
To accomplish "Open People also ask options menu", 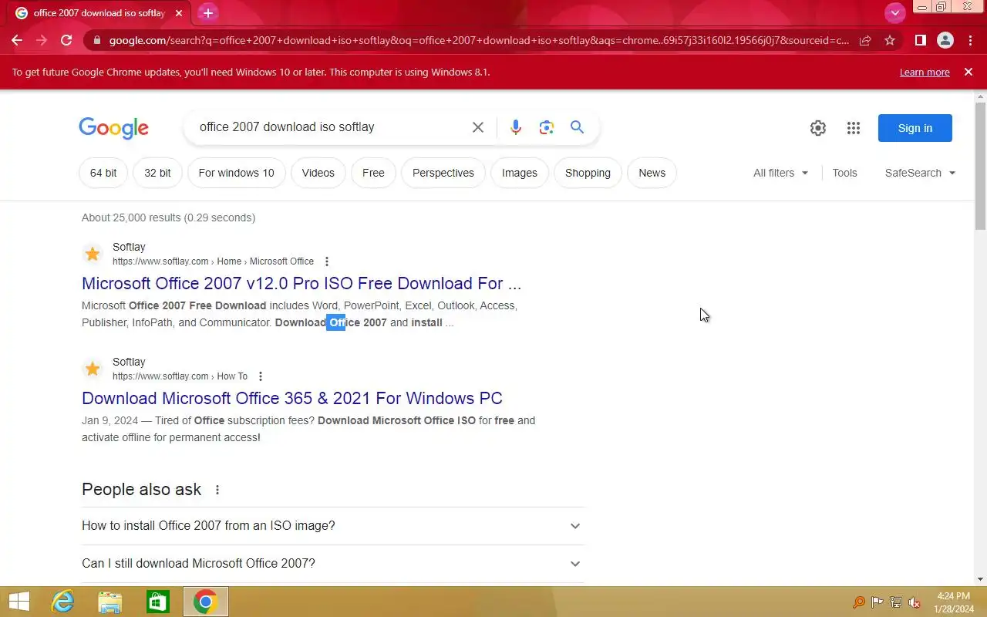I will point(217,490).
